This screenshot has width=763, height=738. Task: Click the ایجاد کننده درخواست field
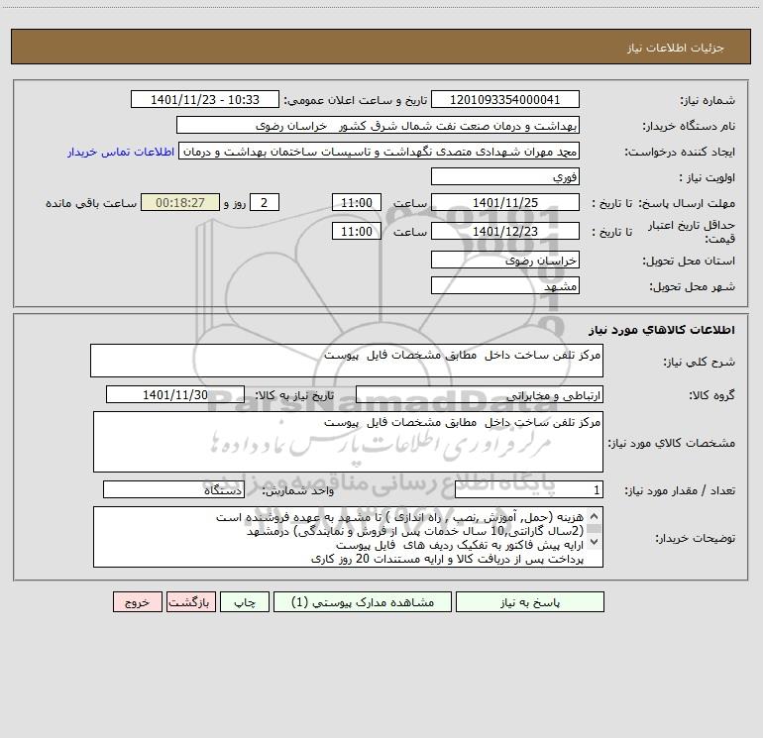tap(380, 151)
